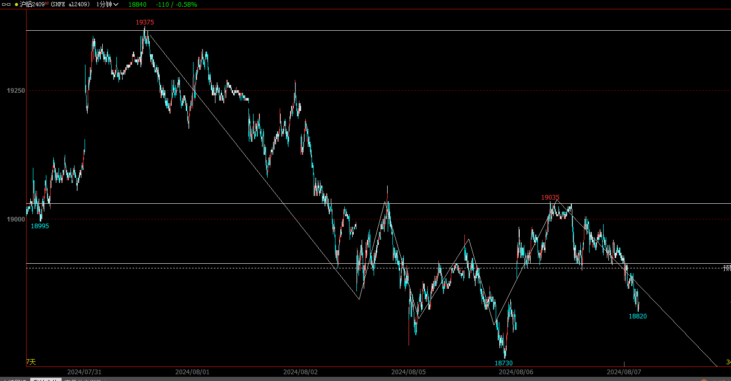Select the dashed 预警 alert line label

tap(727, 268)
